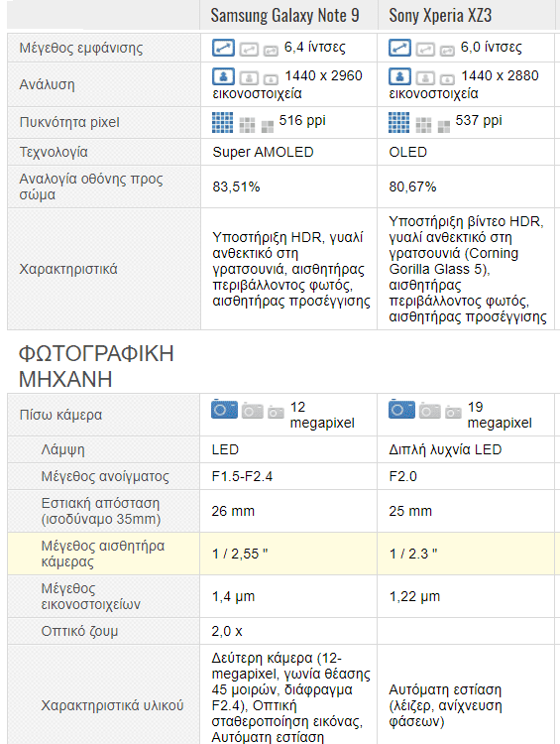The image size is (560, 744).
Task: Click the blue display-size icon beside 6,4 ίντσες
Action: point(223,48)
